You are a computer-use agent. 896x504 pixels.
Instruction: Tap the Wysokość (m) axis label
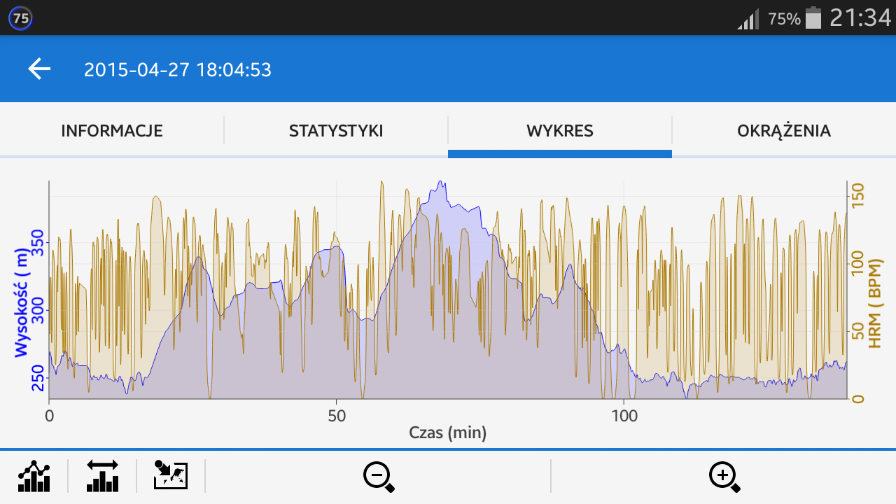point(22,305)
